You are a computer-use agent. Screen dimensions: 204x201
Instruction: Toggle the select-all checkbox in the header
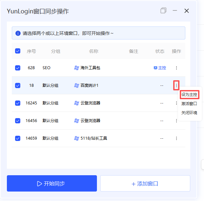click(18, 51)
